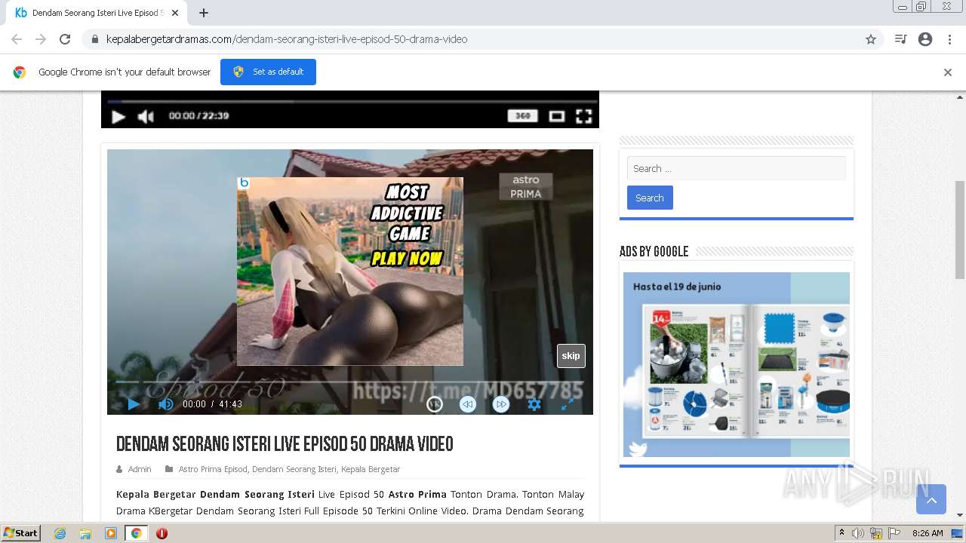Viewport: 966px width, 543px height.
Task: Go back to the previous page
Action: [17, 39]
